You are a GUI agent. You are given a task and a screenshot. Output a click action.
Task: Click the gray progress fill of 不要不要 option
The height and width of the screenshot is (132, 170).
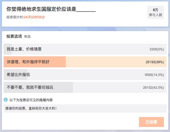[x=38, y=87]
